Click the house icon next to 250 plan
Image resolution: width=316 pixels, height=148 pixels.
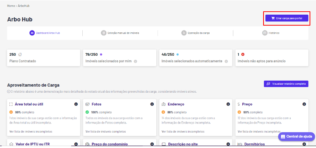pos(20,54)
